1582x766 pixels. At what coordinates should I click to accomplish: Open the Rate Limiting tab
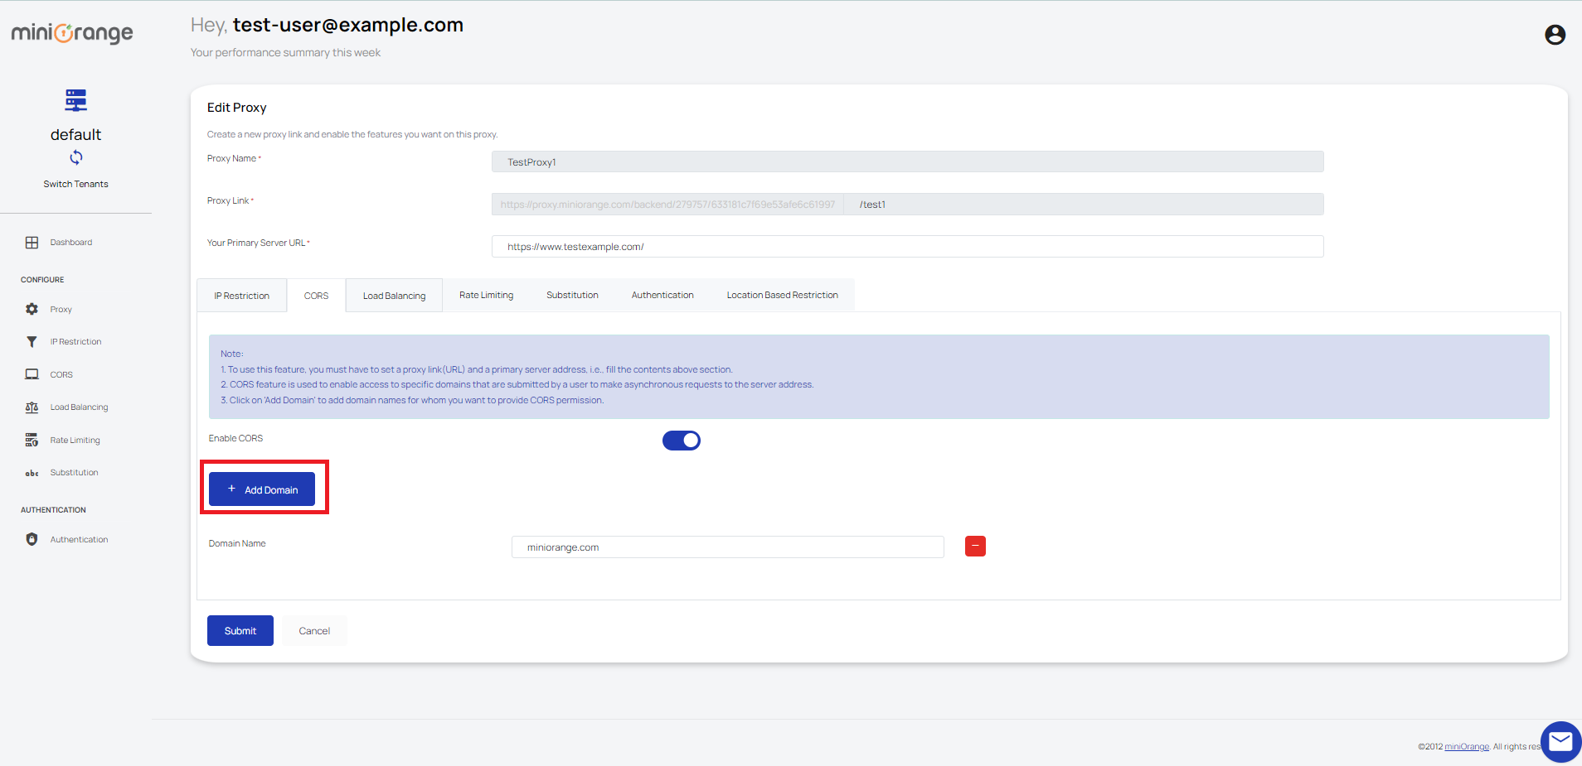tap(487, 295)
